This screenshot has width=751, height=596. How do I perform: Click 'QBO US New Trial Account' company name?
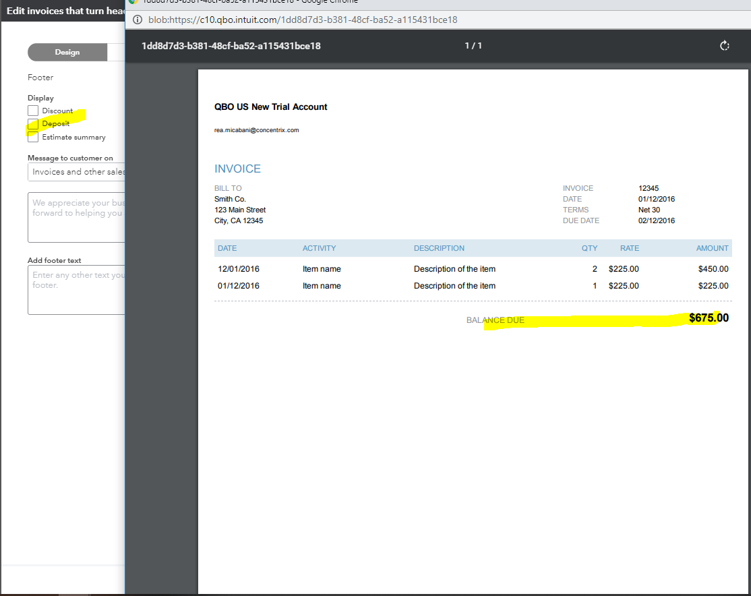click(x=270, y=107)
